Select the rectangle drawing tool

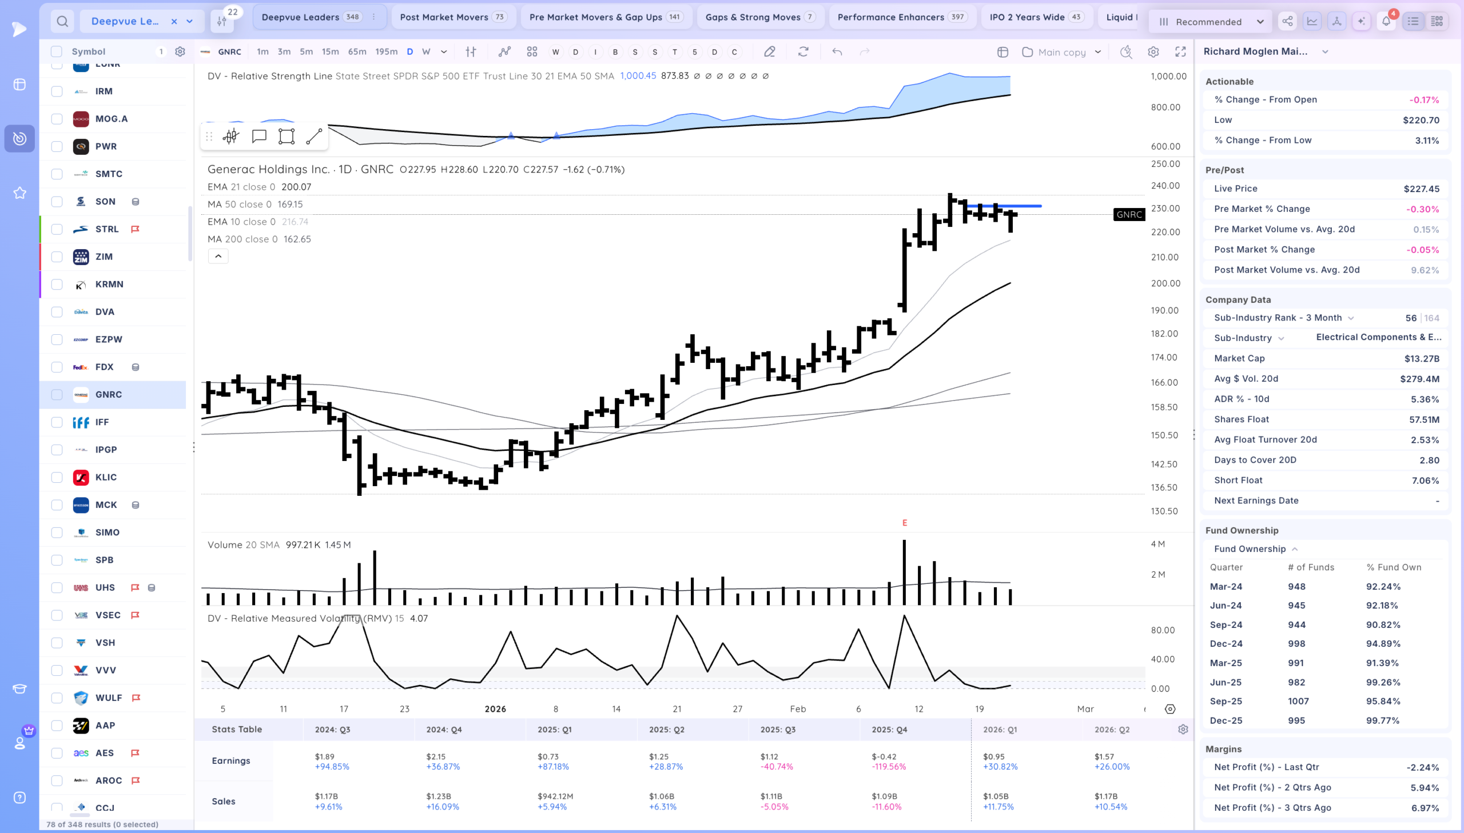tap(287, 136)
